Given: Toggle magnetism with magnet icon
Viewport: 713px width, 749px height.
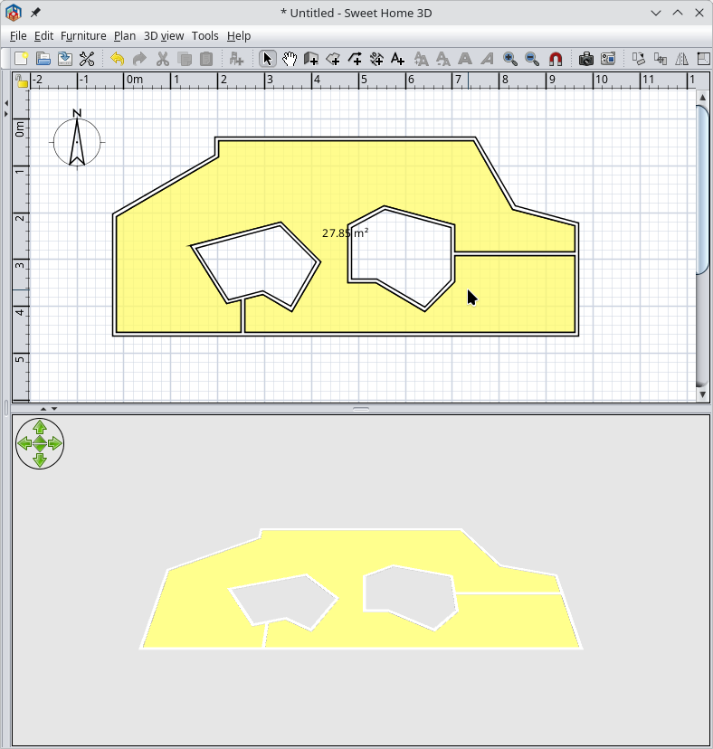Looking at the screenshot, I should pos(556,59).
